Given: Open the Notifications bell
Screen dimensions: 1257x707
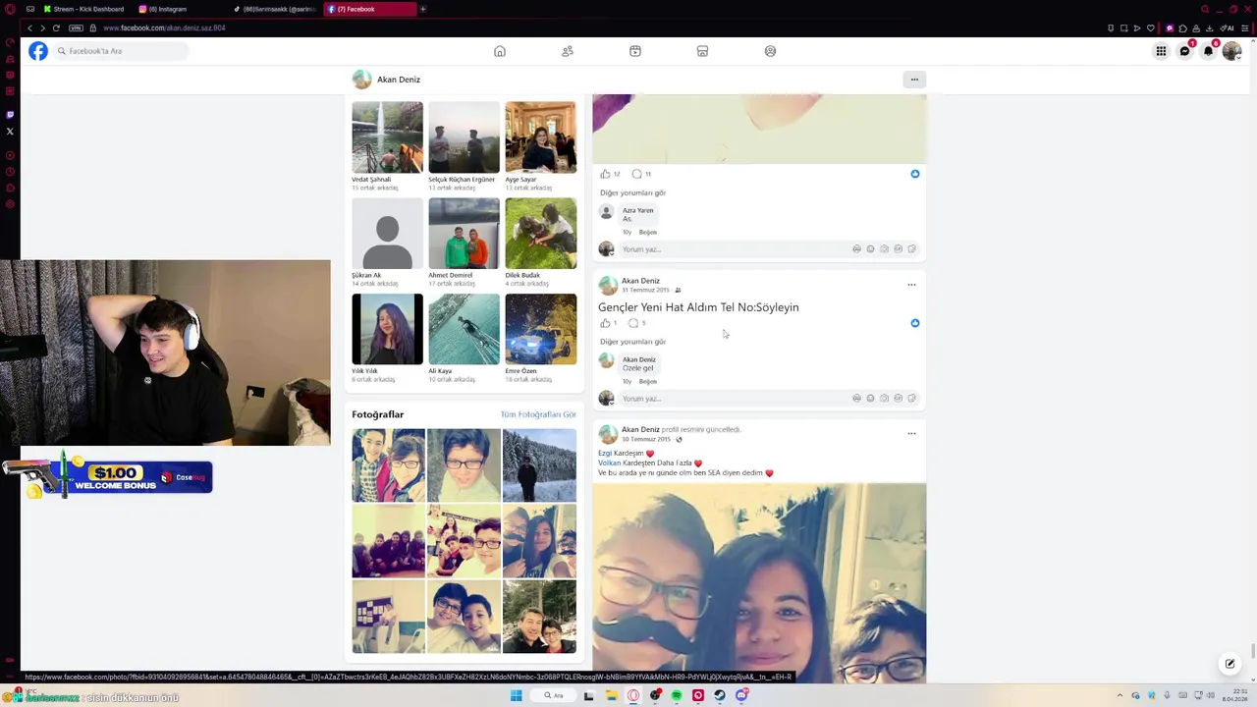Looking at the screenshot, I should (x=1208, y=51).
